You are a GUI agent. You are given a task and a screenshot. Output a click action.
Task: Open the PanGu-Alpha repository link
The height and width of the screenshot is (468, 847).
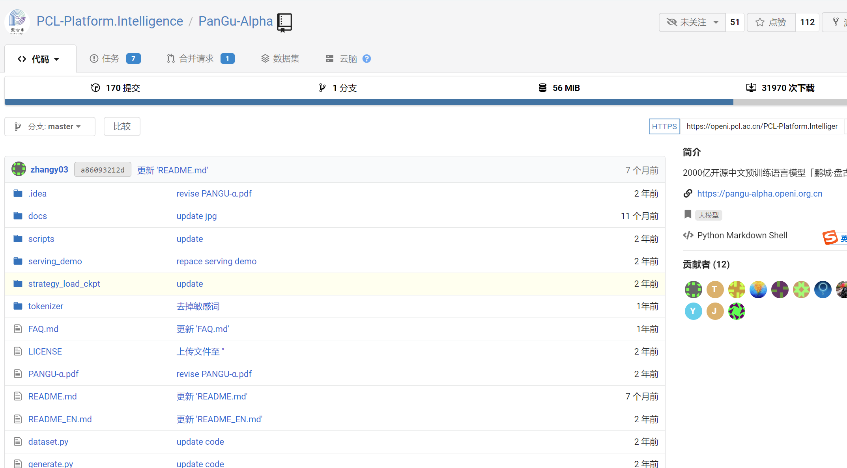(236, 21)
